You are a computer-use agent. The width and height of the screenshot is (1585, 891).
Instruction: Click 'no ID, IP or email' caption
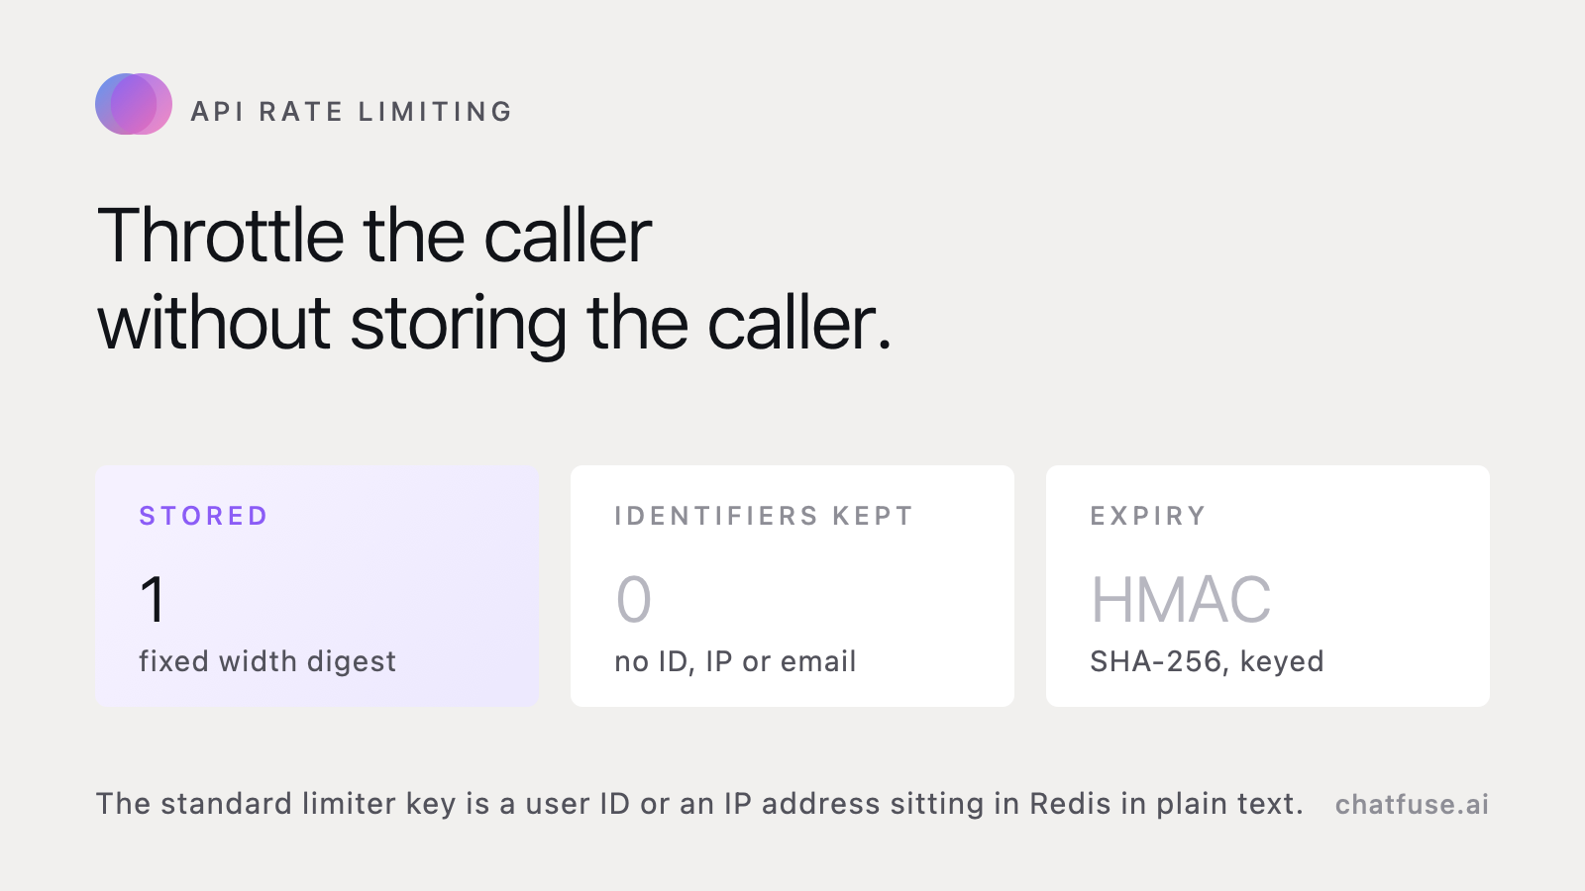pyautogui.click(x=735, y=661)
